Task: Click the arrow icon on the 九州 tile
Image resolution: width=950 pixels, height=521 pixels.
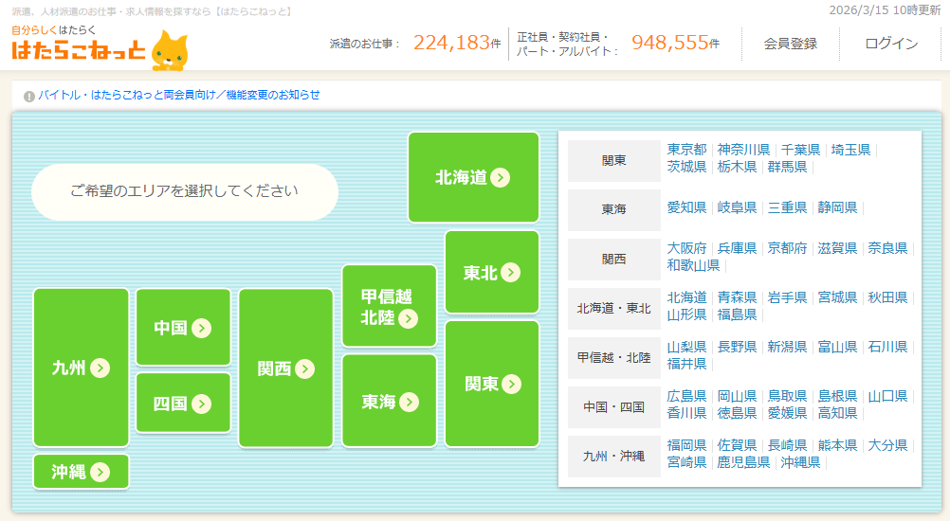Action: [x=100, y=368]
